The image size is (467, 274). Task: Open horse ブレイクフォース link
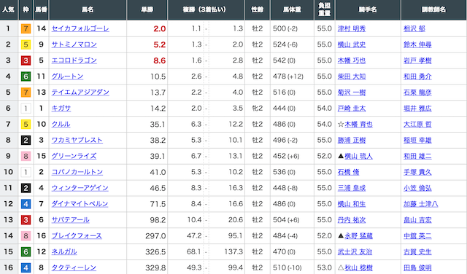[x=77, y=235]
